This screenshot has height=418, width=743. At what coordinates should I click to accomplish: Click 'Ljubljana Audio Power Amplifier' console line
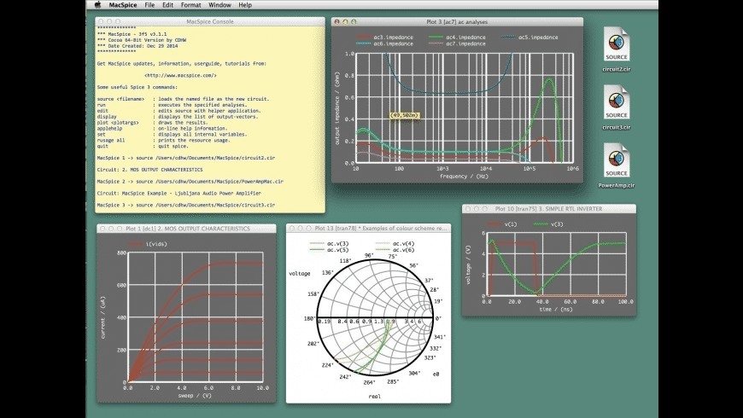[x=179, y=193]
